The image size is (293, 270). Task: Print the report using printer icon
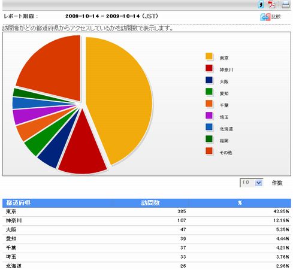tap(285, 5)
